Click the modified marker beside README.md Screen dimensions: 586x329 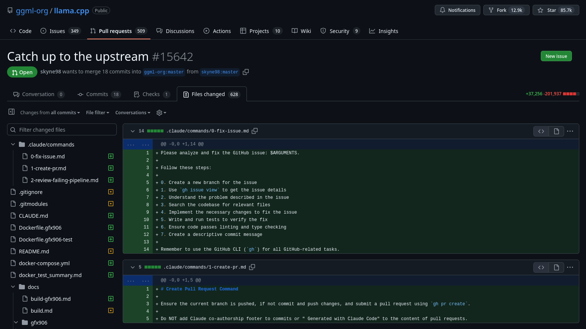click(x=111, y=251)
